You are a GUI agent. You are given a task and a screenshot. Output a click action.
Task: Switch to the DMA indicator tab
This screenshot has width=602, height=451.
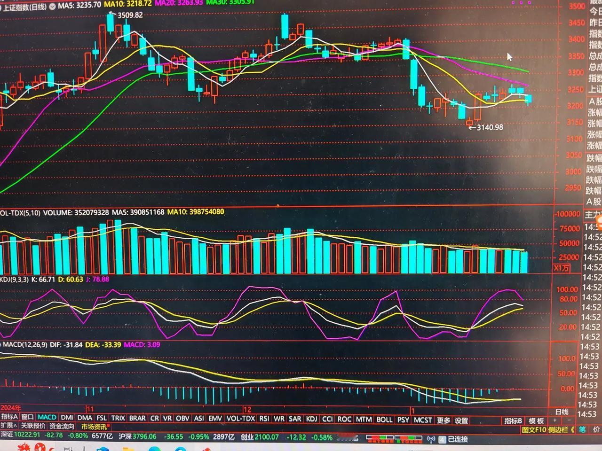(85, 418)
